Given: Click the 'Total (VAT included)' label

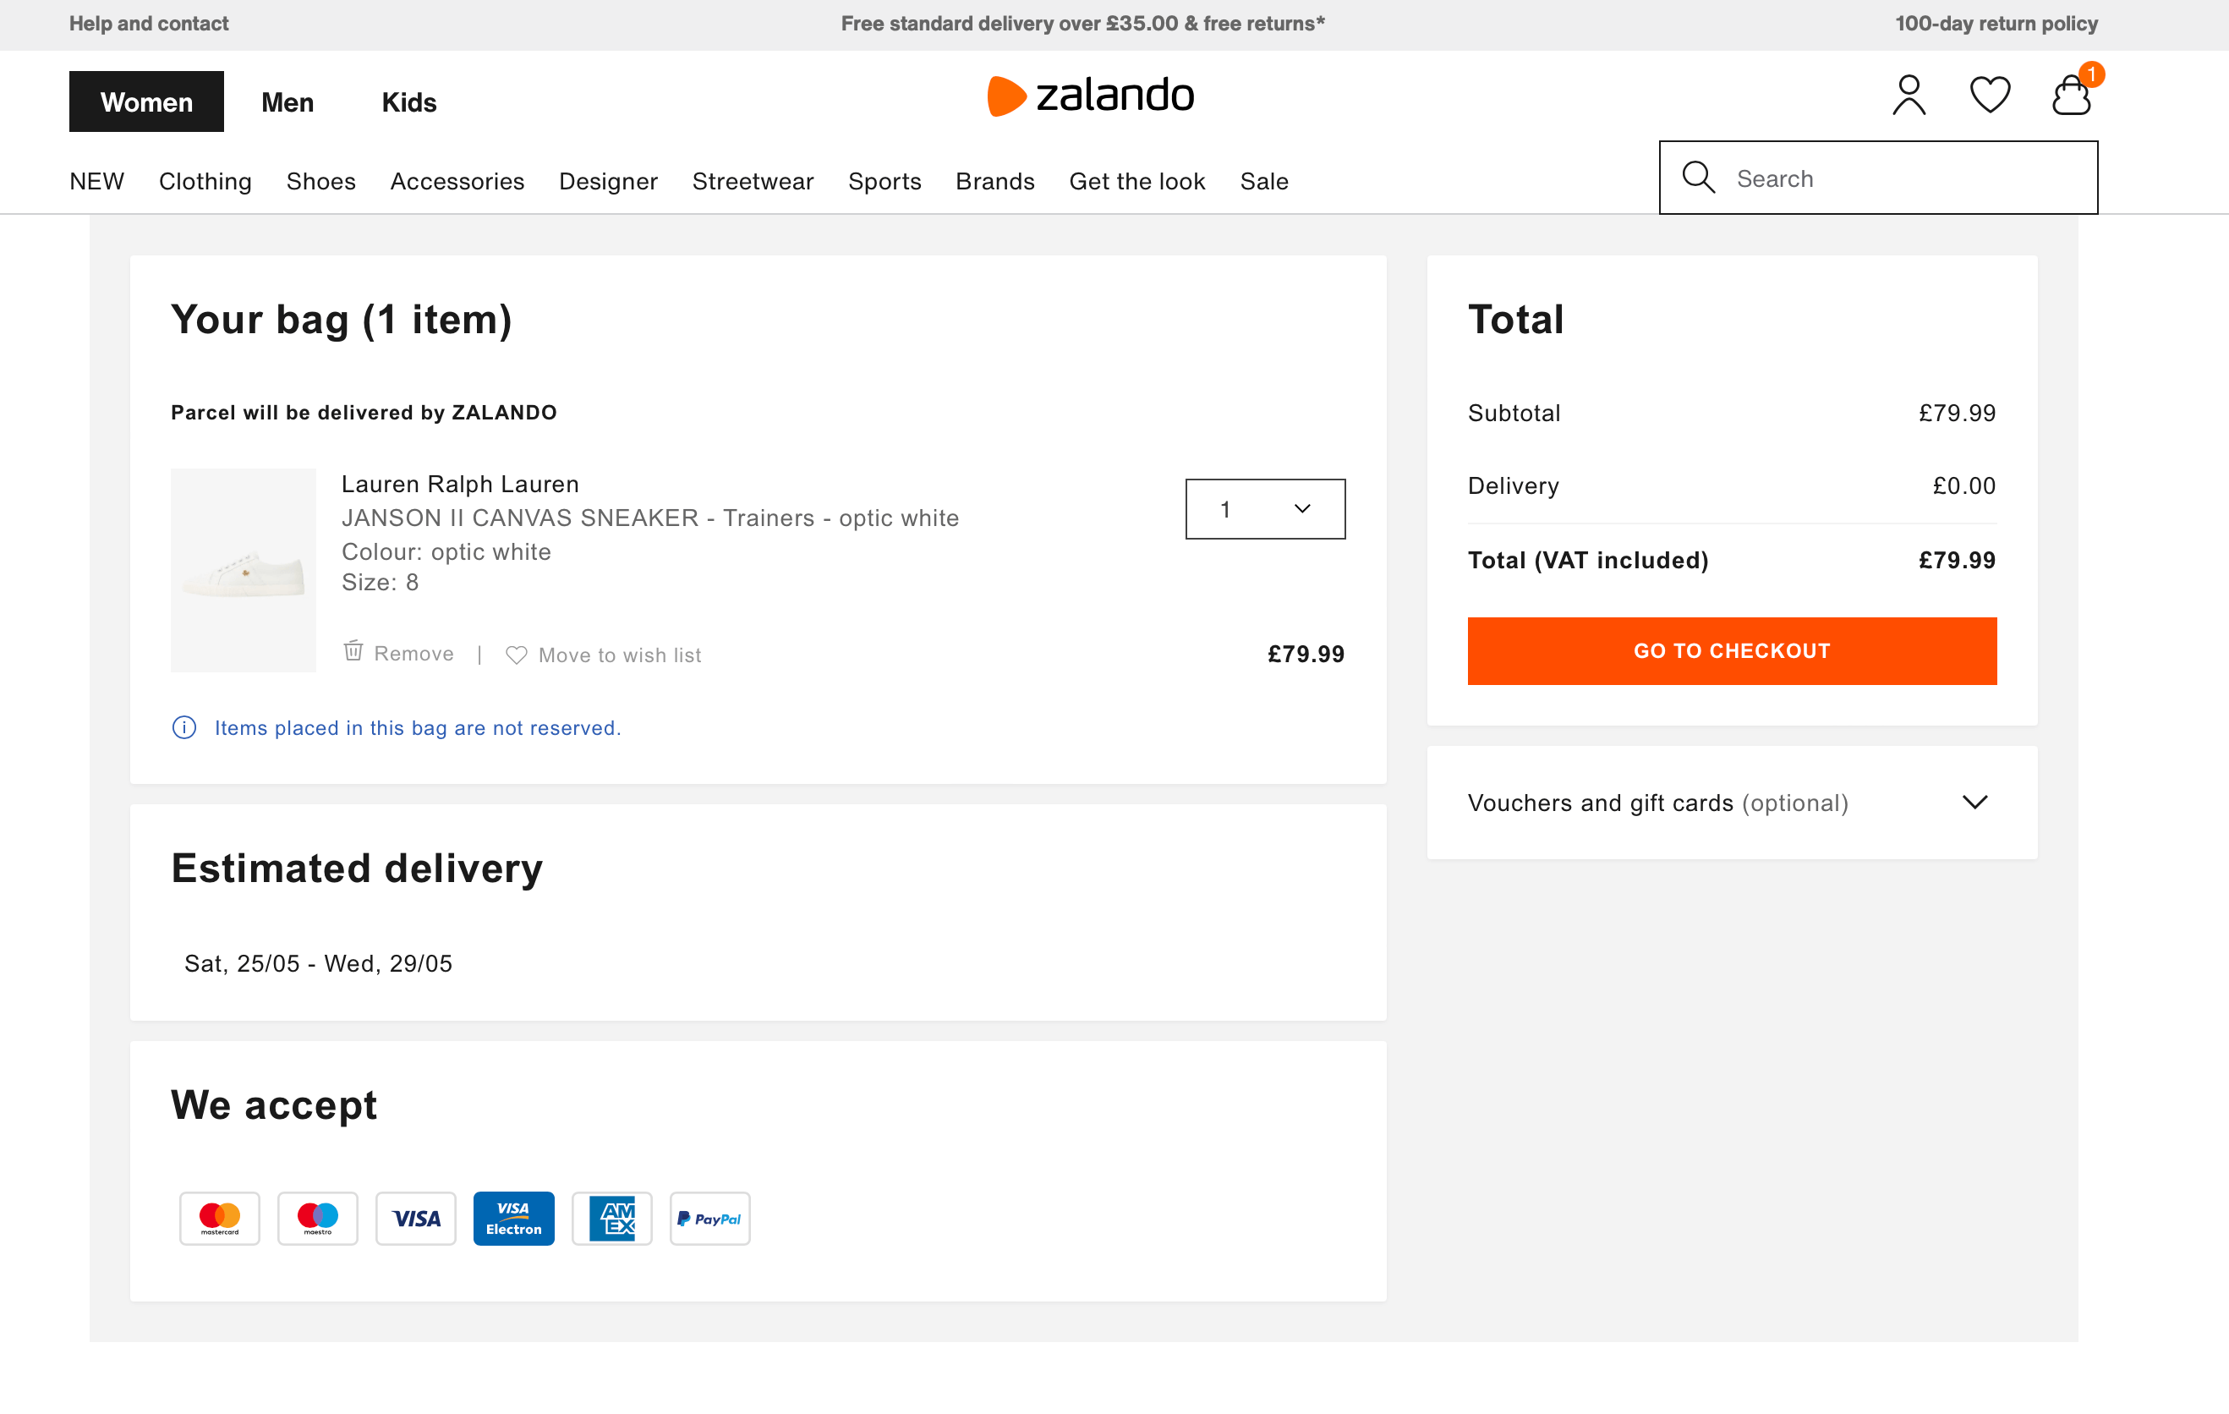Looking at the screenshot, I should pyautogui.click(x=1587, y=560).
